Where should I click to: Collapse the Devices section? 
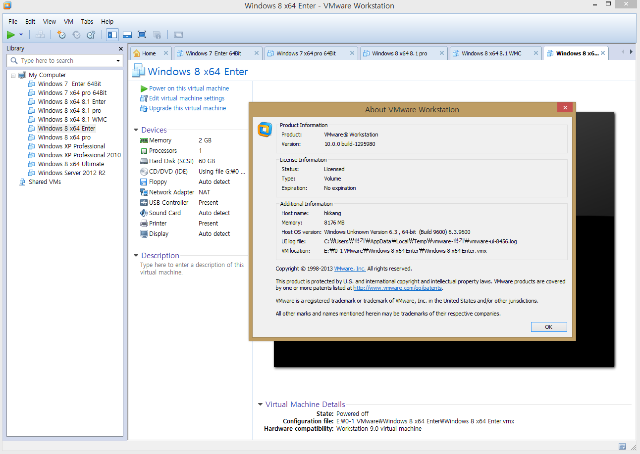pyautogui.click(x=136, y=130)
